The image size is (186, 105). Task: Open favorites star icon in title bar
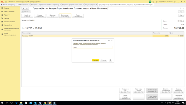point(157,2)
